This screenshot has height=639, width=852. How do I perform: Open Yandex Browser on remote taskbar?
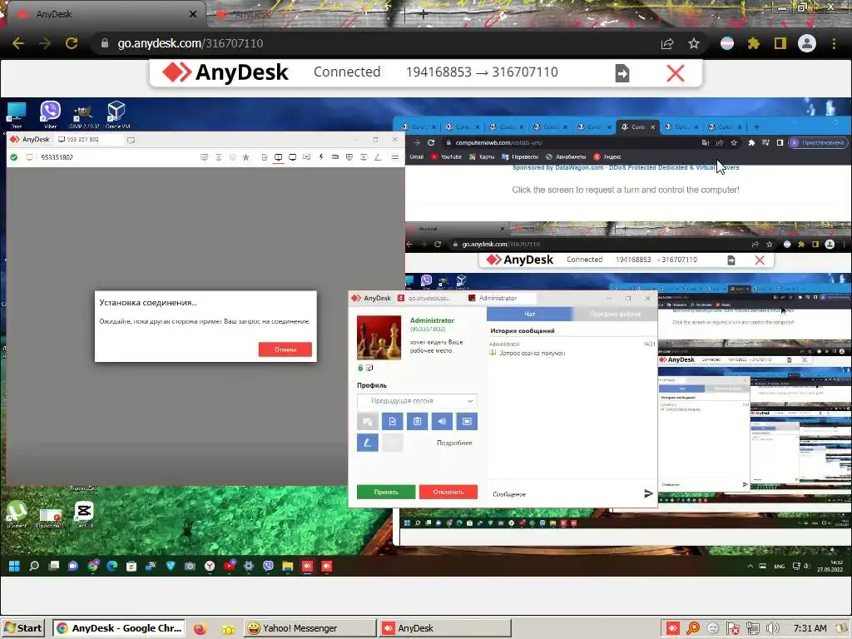210,566
